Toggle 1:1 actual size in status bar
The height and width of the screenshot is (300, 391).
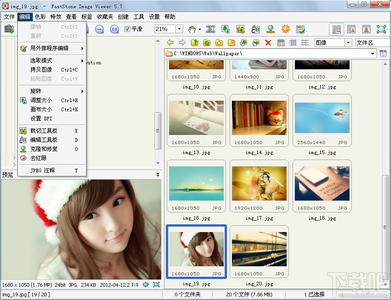point(135,284)
